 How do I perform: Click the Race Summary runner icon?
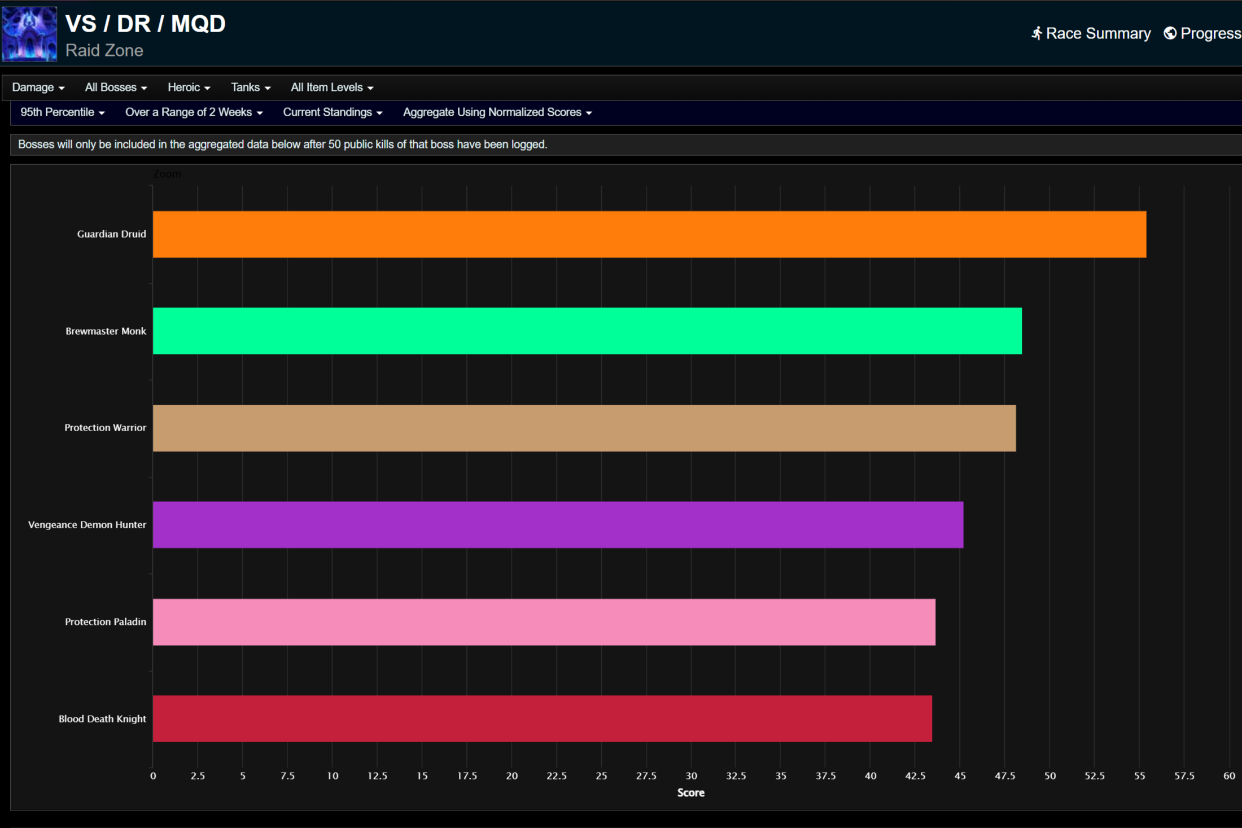coord(1037,34)
